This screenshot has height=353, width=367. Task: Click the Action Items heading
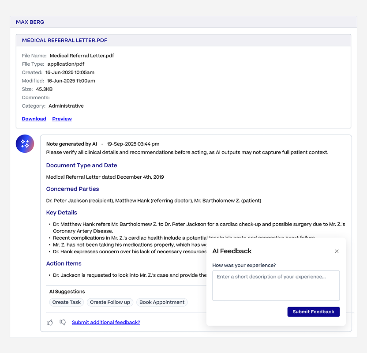[64, 263]
